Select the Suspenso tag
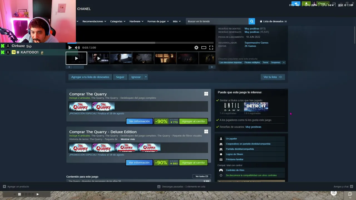356x200 pixels. [276, 62]
